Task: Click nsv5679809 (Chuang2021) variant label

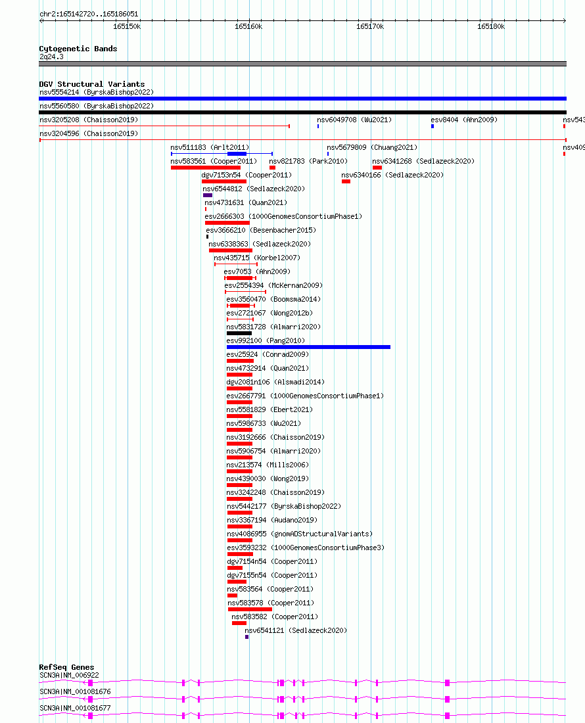Action: pyautogui.click(x=372, y=147)
